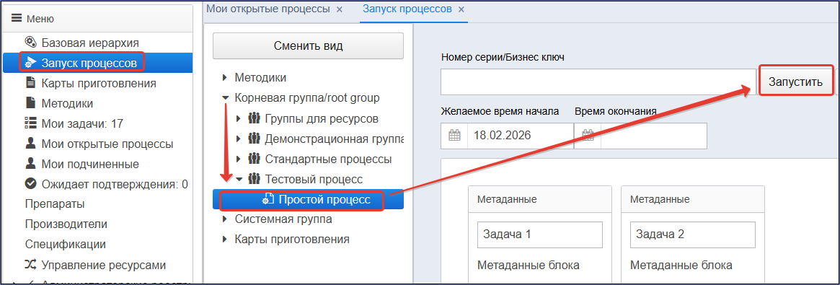
Task: Click the Ожидает подтверждения checkmark icon
Action: (31, 184)
